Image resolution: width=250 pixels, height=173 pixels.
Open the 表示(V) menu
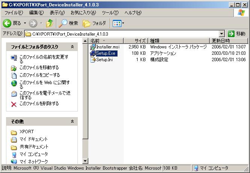point(57,13)
